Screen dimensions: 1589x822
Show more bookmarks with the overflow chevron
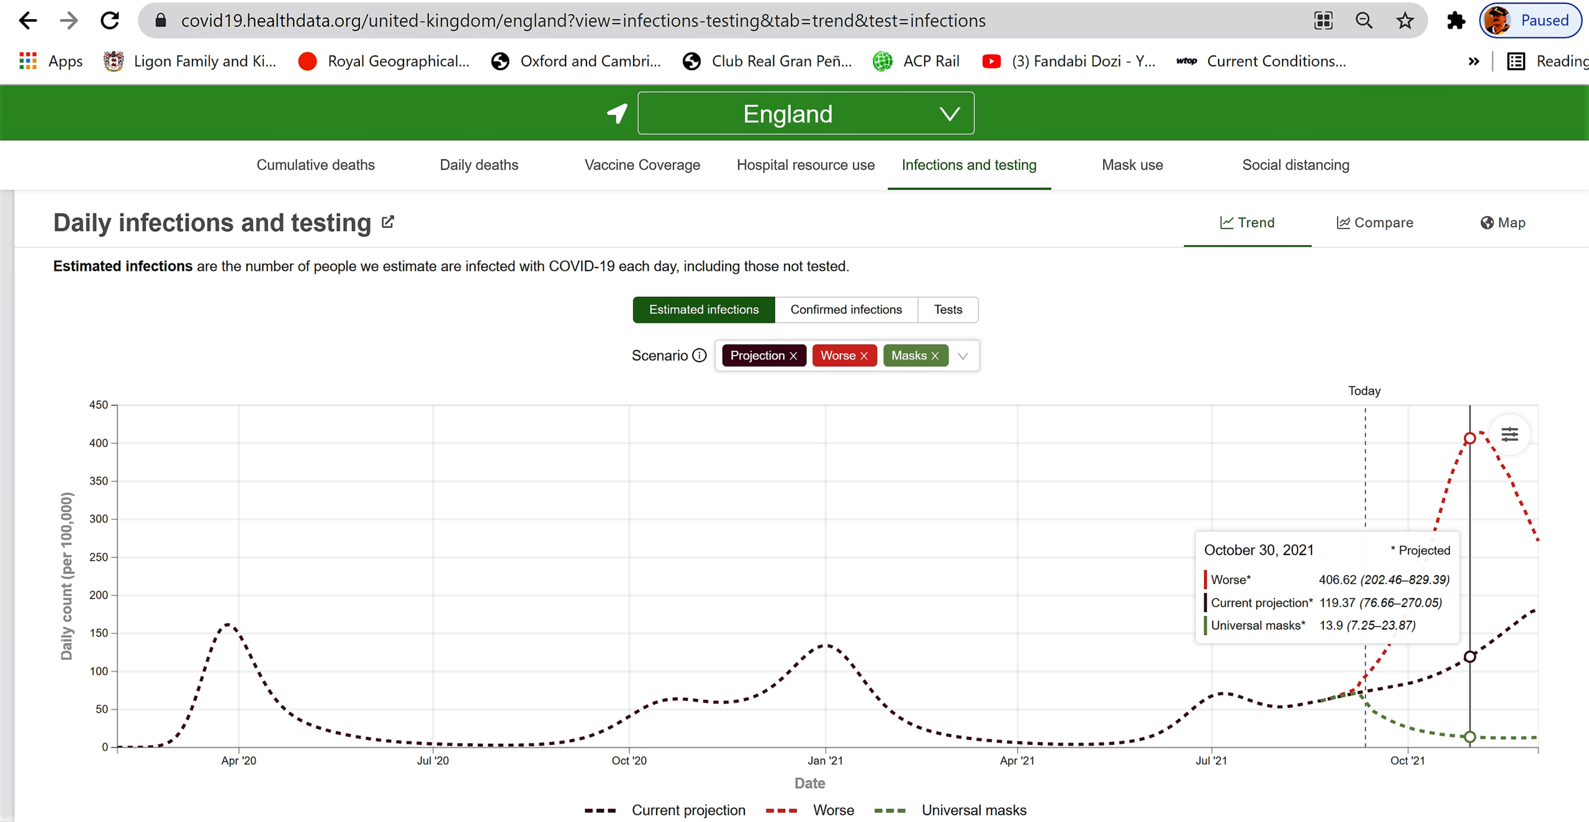1474,61
